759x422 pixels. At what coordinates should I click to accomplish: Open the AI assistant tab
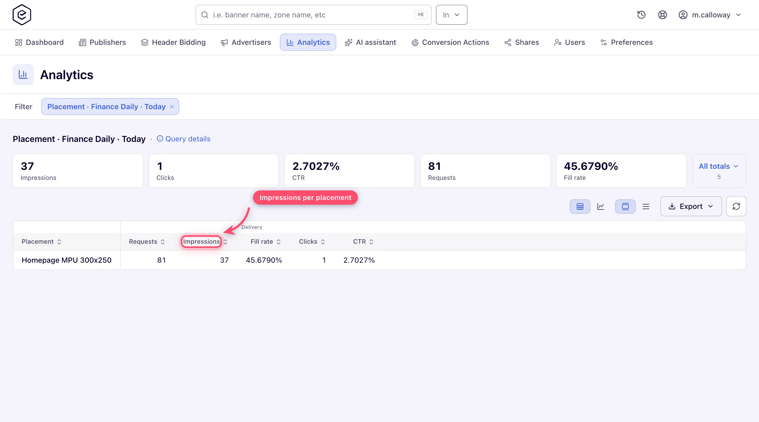click(370, 42)
